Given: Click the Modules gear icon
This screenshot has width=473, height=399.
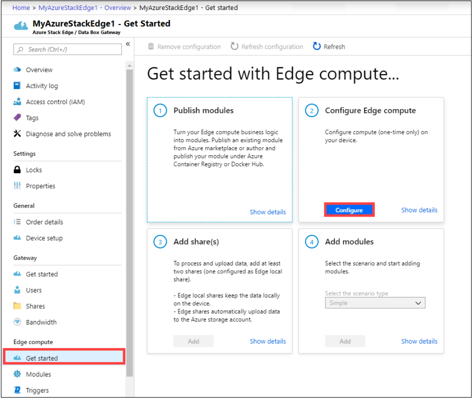Looking at the screenshot, I should pos(17,374).
